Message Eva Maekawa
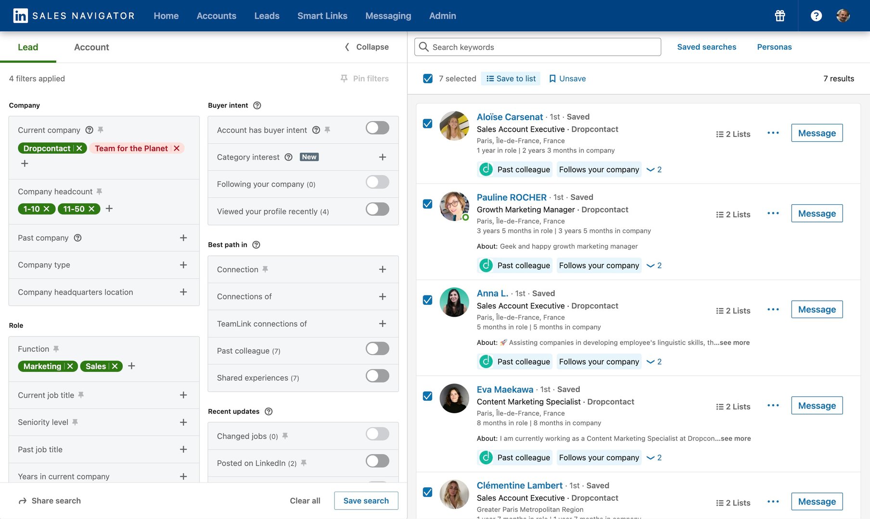The width and height of the screenshot is (870, 519). 817,406
